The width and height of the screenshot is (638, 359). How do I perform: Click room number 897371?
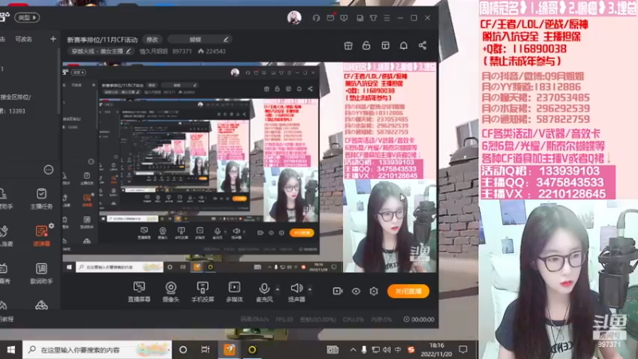(x=182, y=51)
